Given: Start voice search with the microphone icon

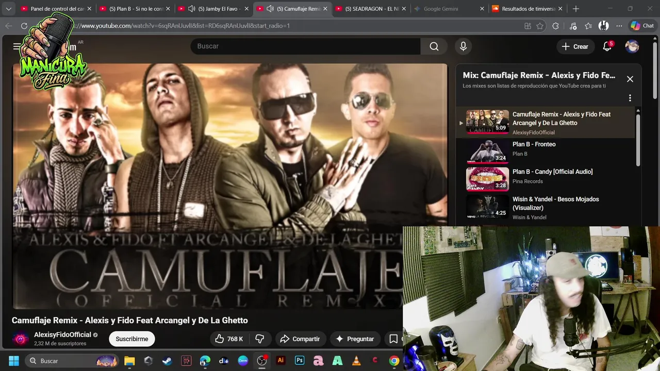Looking at the screenshot, I should click(x=463, y=46).
